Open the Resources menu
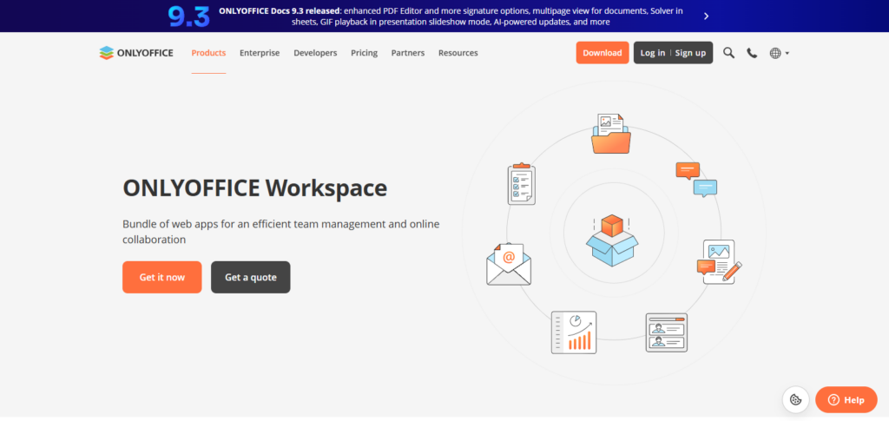The image size is (889, 421). (458, 53)
